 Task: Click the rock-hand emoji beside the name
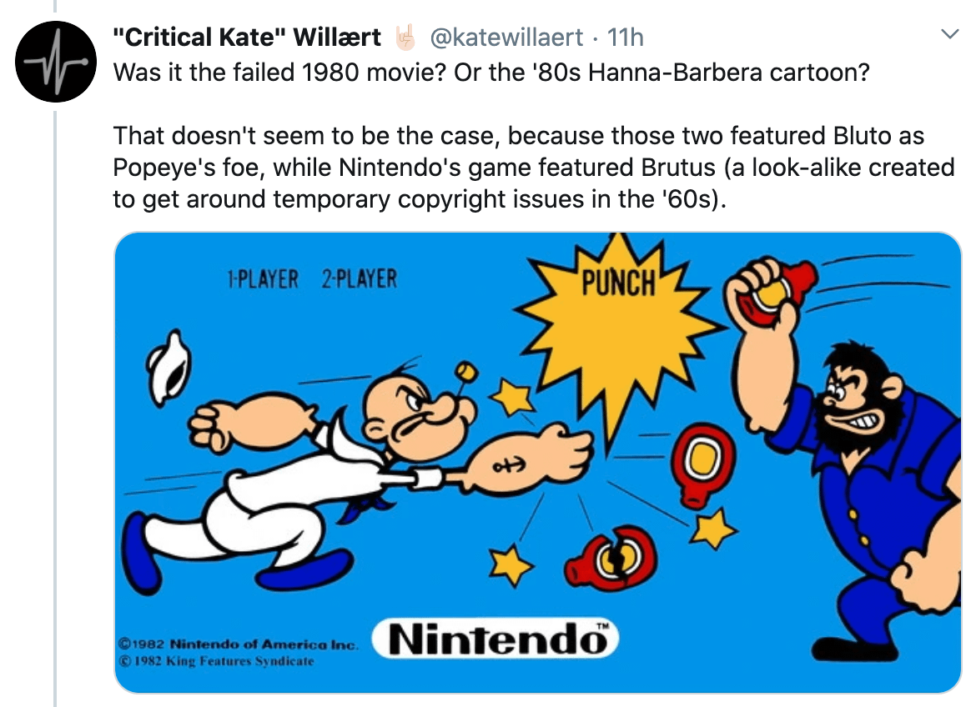[405, 38]
